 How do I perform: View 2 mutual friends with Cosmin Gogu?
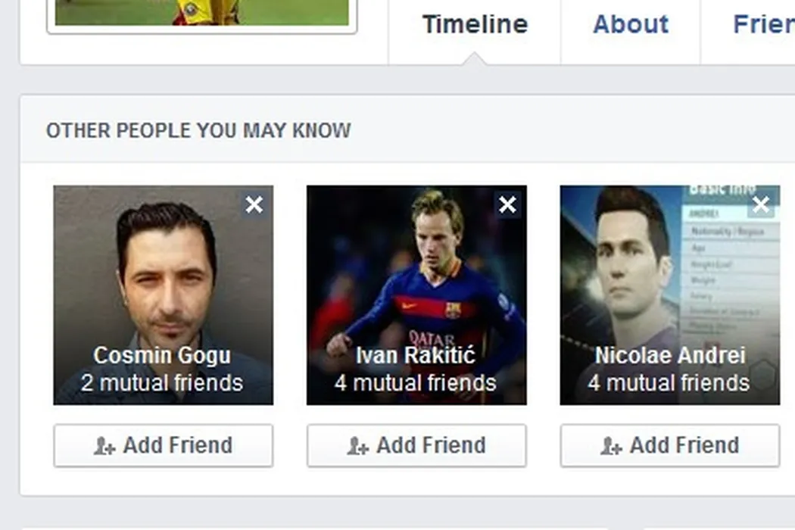coord(162,382)
